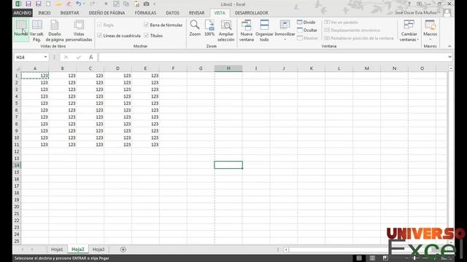Open the Name Box dropdown arrow
467x262 pixels.
[x=45, y=57]
